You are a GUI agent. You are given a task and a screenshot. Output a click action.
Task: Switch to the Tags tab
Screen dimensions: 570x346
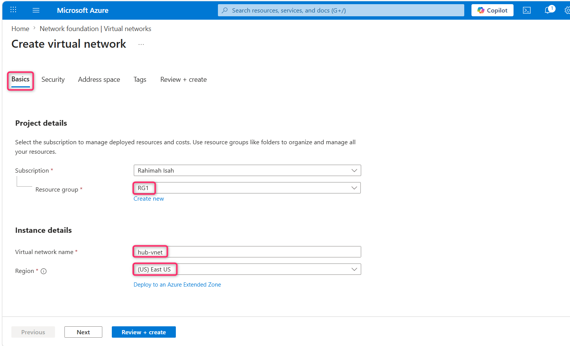[x=140, y=79]
